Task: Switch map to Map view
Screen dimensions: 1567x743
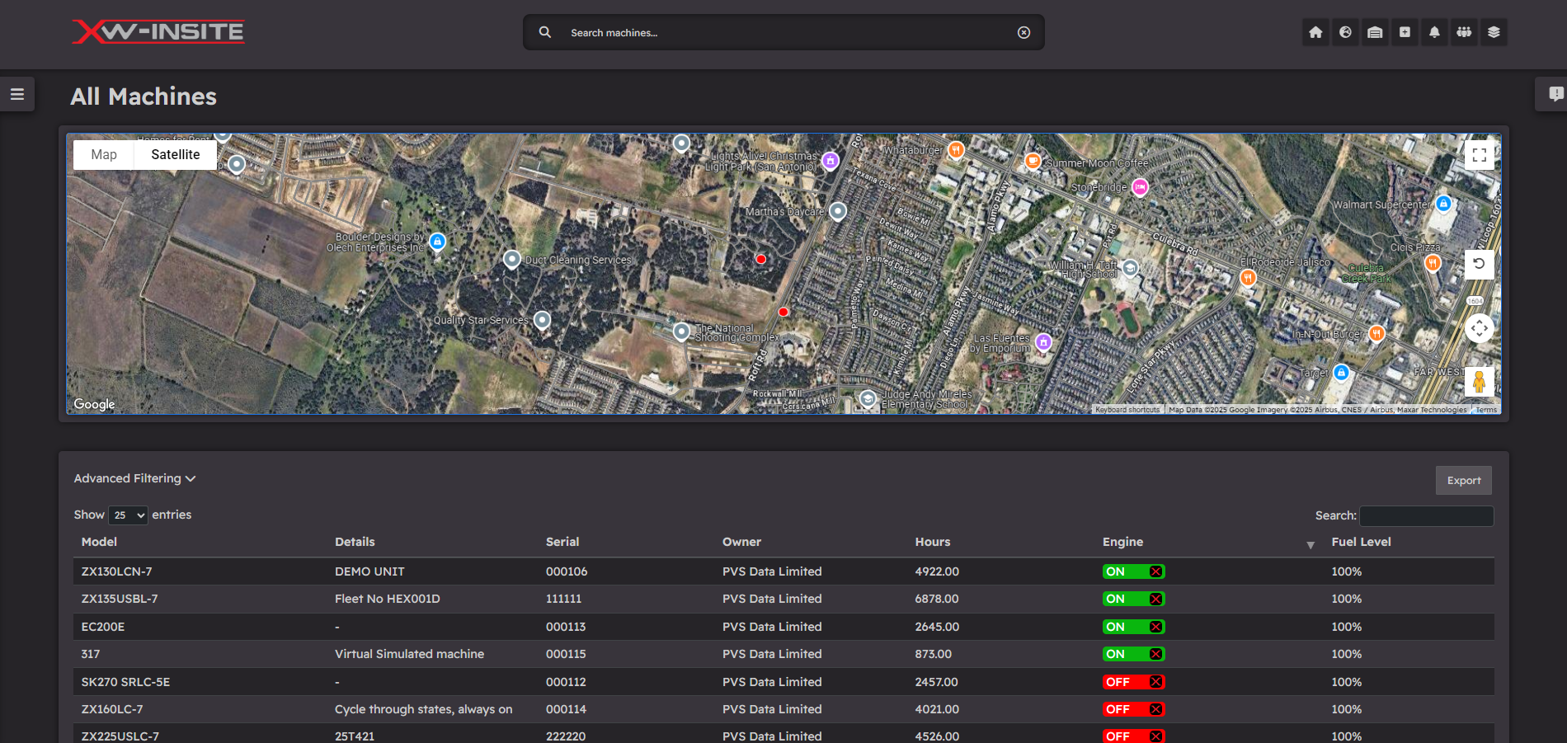Action: click(104, 154)
